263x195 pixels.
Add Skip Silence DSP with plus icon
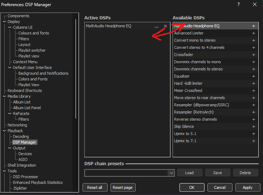pyautogui.click(x=253, y=127)
